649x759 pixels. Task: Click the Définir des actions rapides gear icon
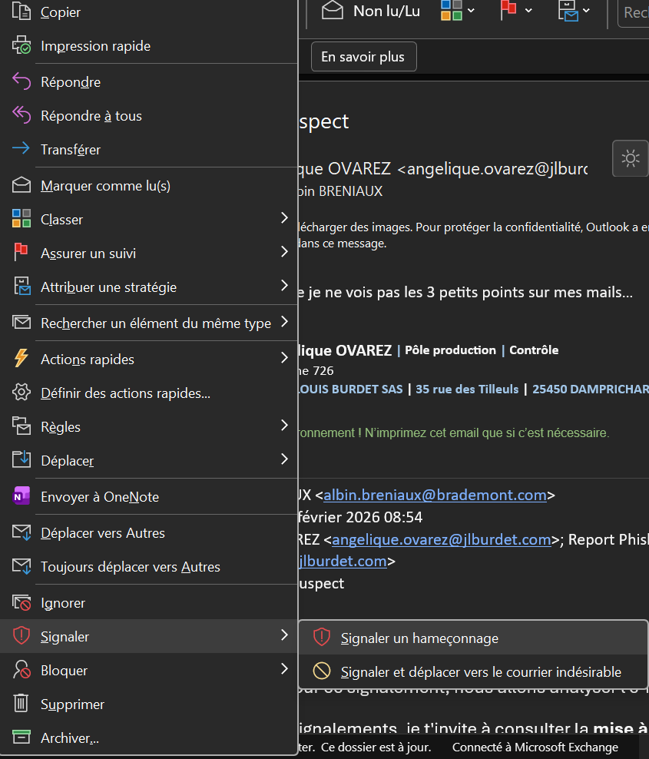22,392
